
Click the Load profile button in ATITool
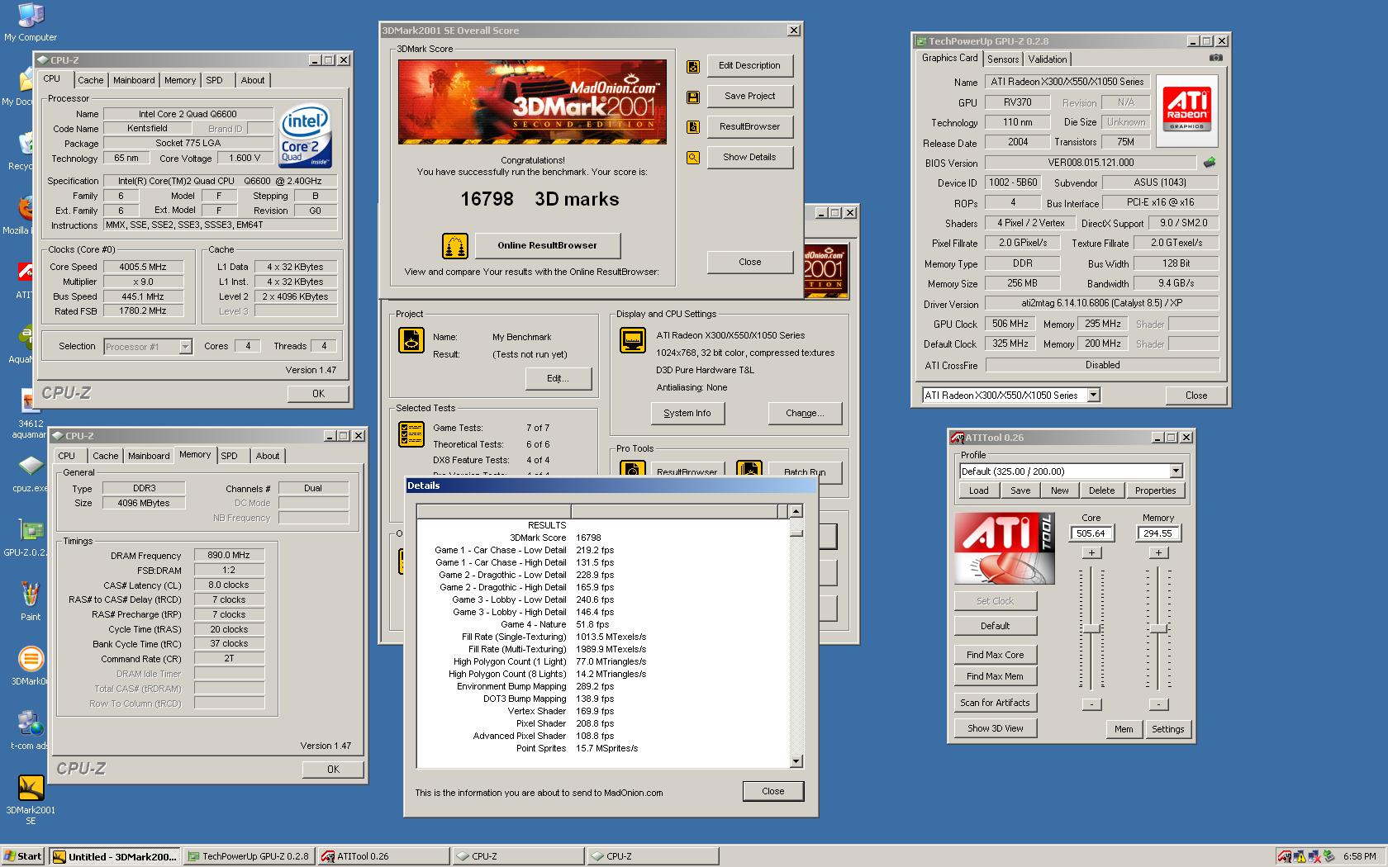(x=978, y=490)
